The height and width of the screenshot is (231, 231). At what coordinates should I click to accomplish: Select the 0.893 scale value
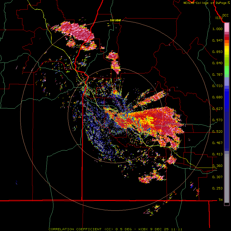[x=217, y=52]
